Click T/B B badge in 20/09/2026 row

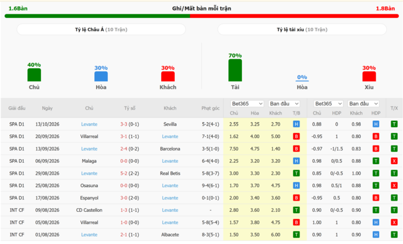[296, 137]
